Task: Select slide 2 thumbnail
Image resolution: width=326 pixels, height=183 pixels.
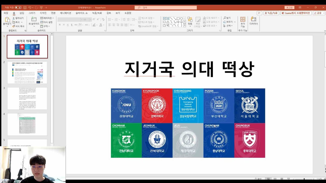Action: point(27,72)
